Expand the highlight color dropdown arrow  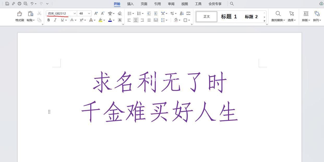104,20
